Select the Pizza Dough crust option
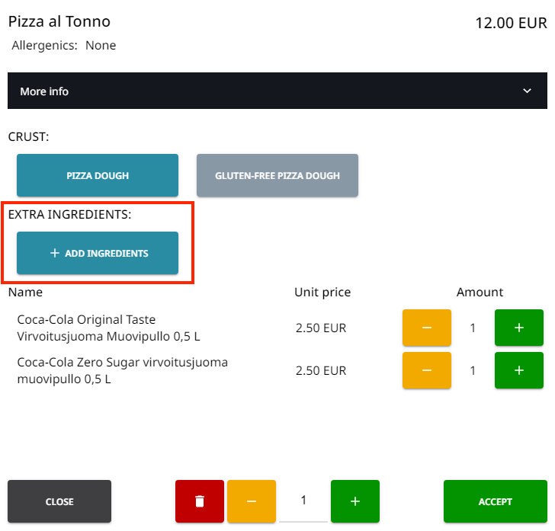 tap(98, 175)
